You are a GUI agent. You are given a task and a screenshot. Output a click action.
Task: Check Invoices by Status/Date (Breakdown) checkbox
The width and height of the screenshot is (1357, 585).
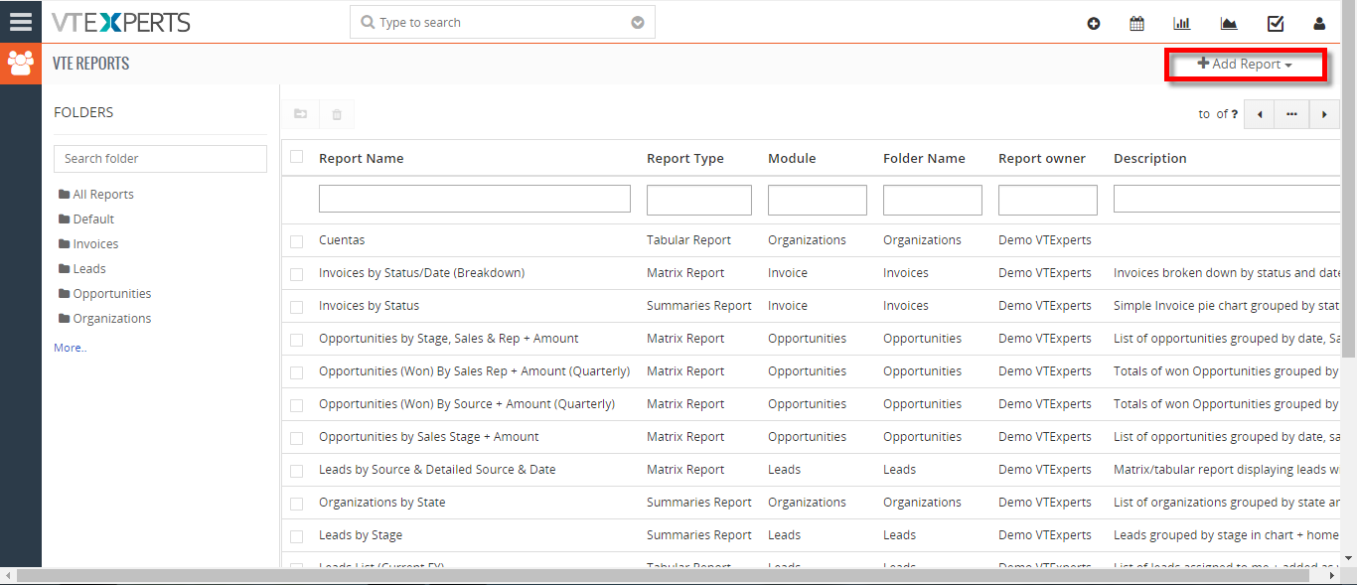[296, 274]
